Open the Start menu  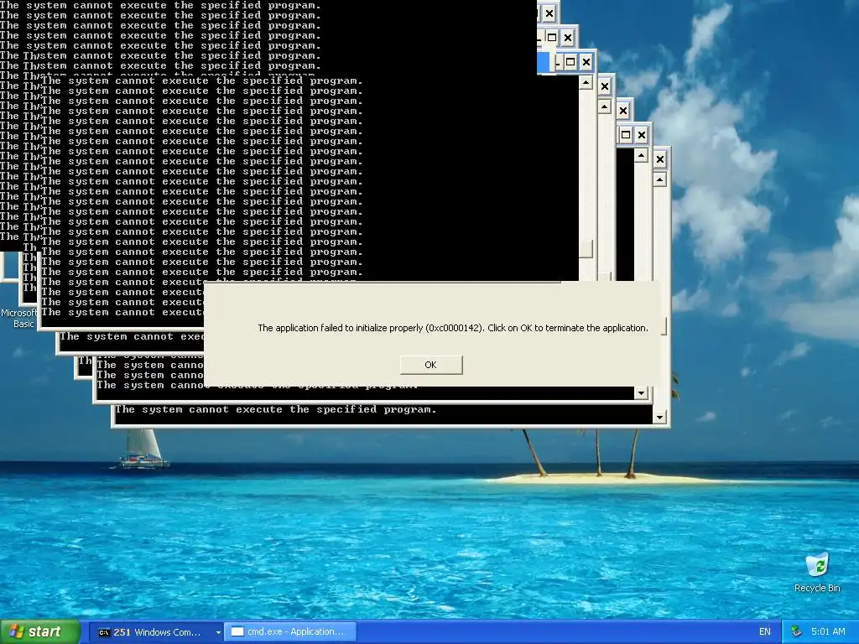39,632
